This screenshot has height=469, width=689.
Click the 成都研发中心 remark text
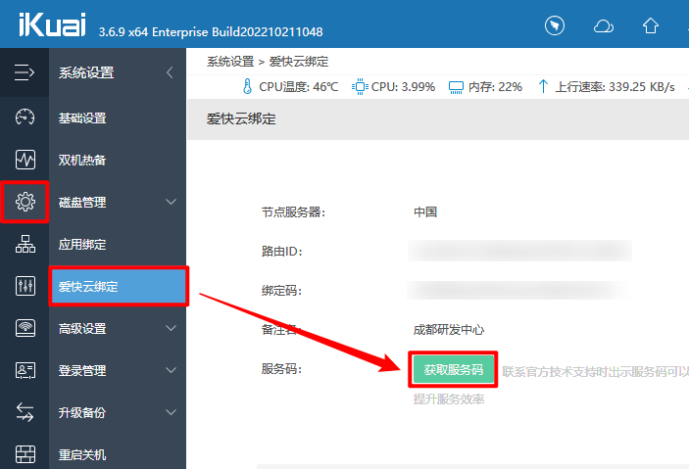pos(449,329)
